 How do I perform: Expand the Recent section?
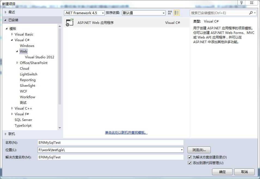click(5, 12)
